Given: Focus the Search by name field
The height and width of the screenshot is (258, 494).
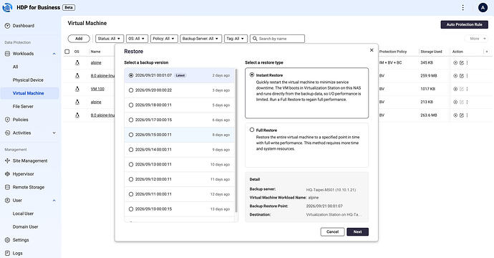Looking at the screenshot, I should pos(277,39).
